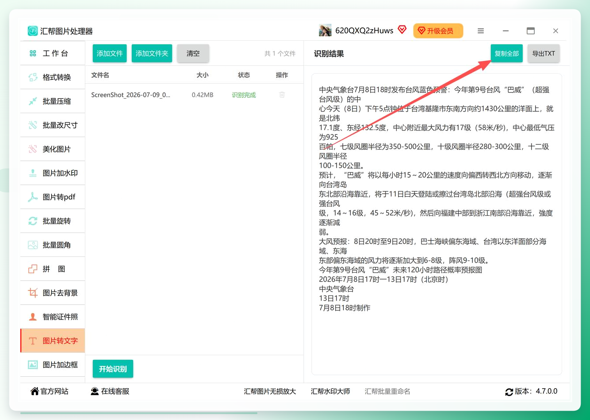590x420 pixels.
Task: Open the 汇帮水印大师 link
Action: coord(330,391)
